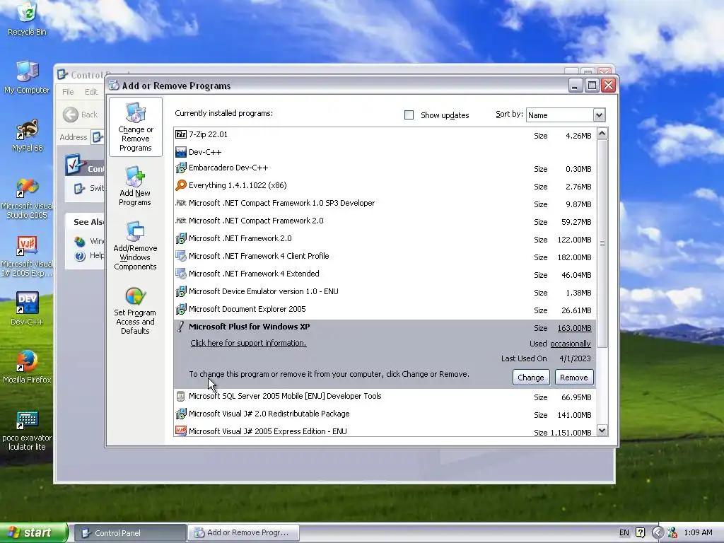
Task: Click the Microsoft Plus! for Windows XP icon
Action: [181, 327]
